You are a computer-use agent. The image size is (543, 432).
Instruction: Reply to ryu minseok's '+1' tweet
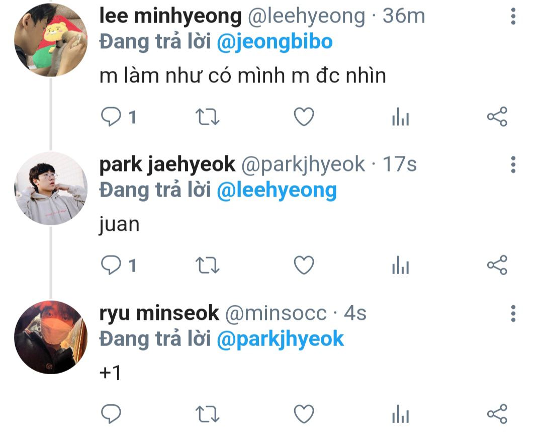coord(111,413)
